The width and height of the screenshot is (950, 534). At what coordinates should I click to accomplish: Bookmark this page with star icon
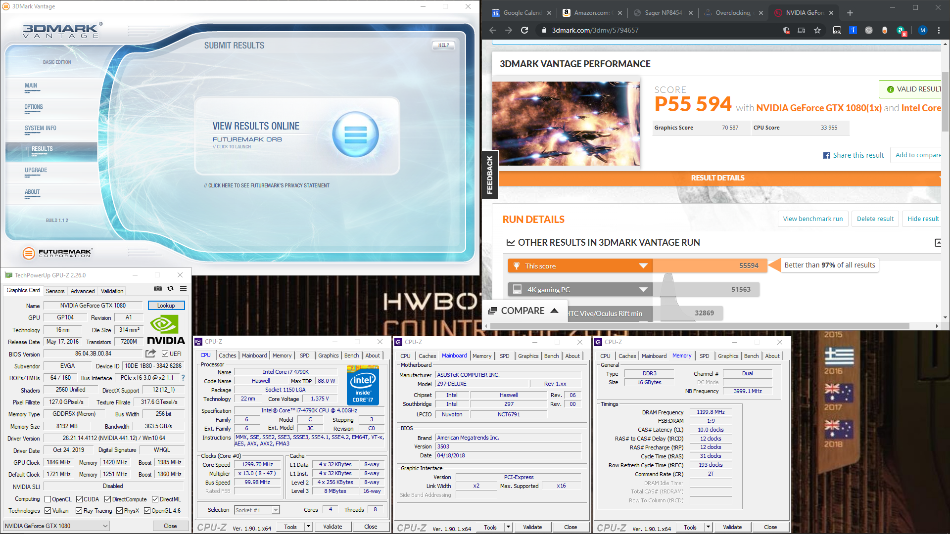click(817, 30)
